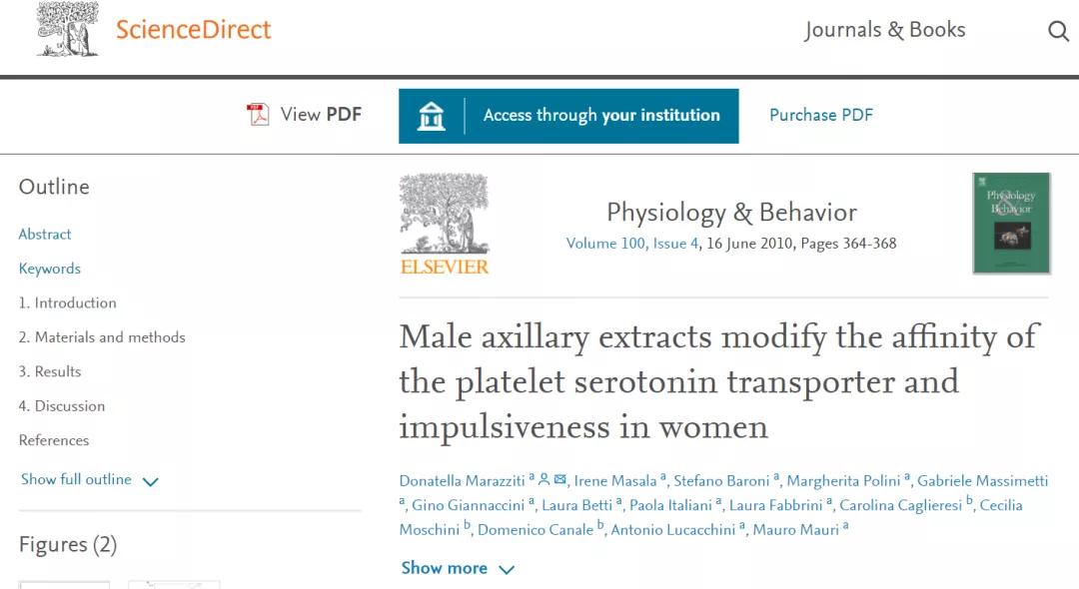This screenshot has height=589, width=1079.
Task: Go to 1. Introduction section
Action: (x=67, y=303)
